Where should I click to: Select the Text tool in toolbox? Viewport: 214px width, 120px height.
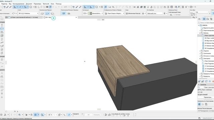click(x=2, y=73)
